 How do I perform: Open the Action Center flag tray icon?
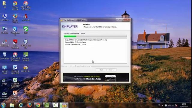pos(176,105)
